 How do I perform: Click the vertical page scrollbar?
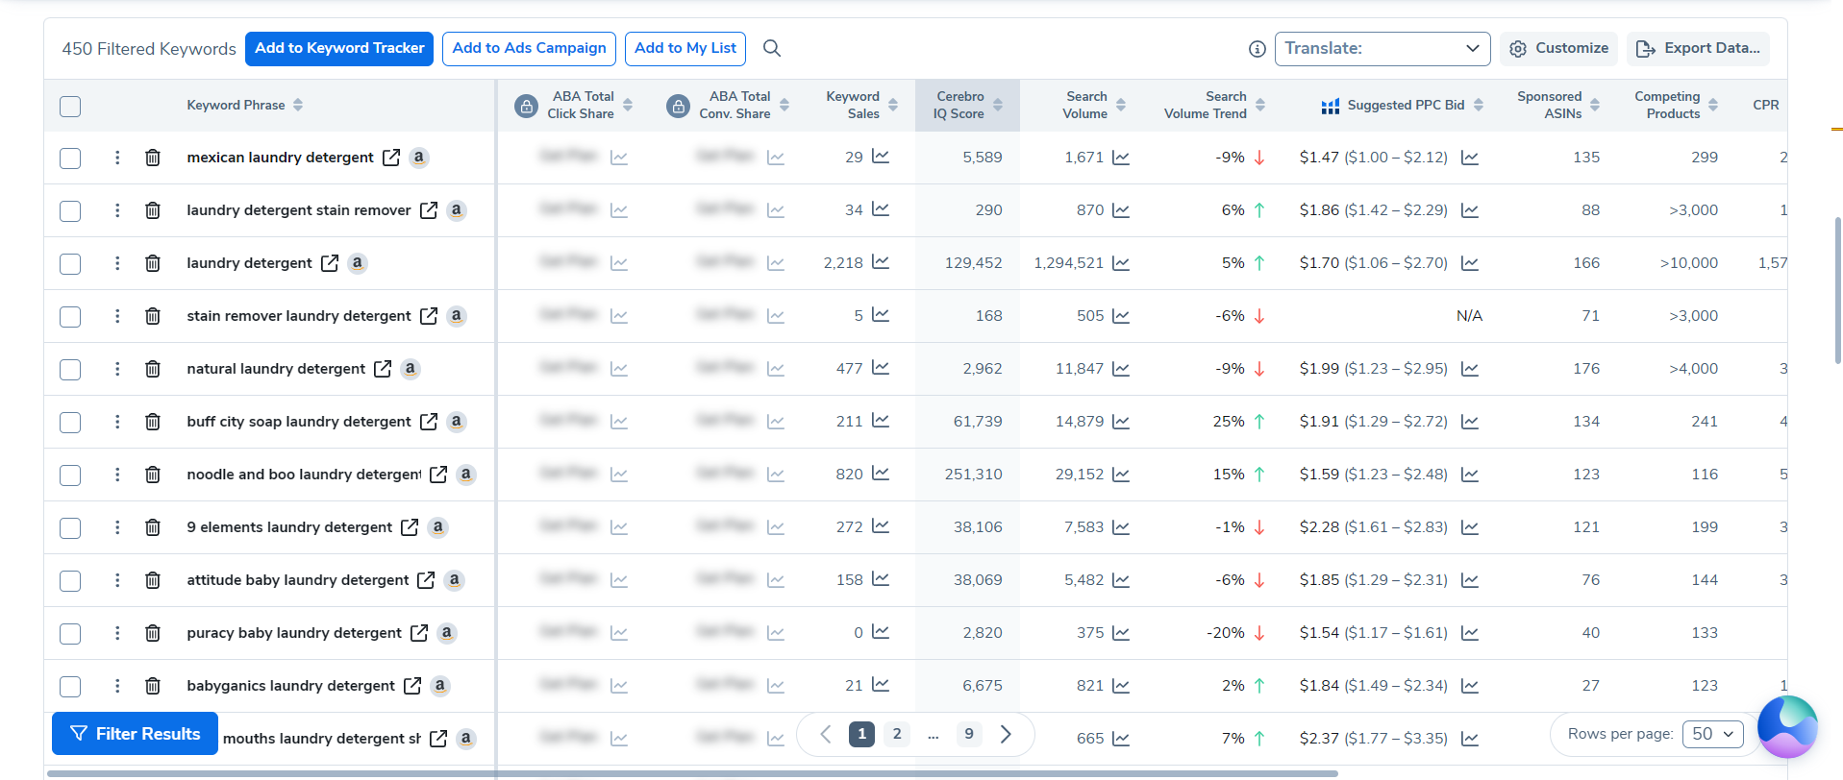(x=1838, y=290)
